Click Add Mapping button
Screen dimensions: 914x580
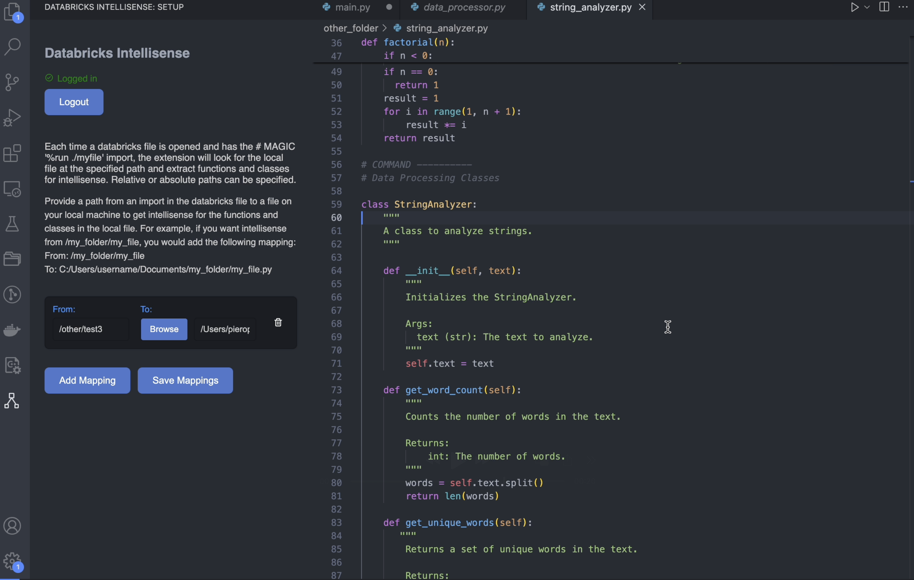click(x=87, y=381)
